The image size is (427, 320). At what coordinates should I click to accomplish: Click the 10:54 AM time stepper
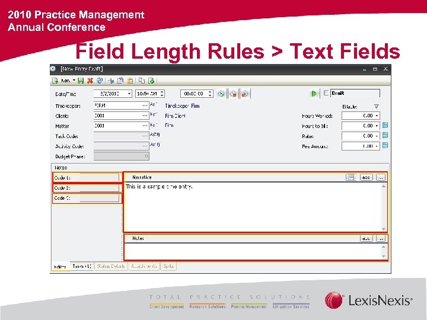(162, 94)
